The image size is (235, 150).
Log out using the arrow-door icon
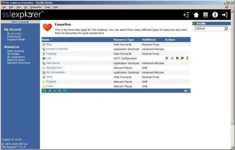coord(225,15)
